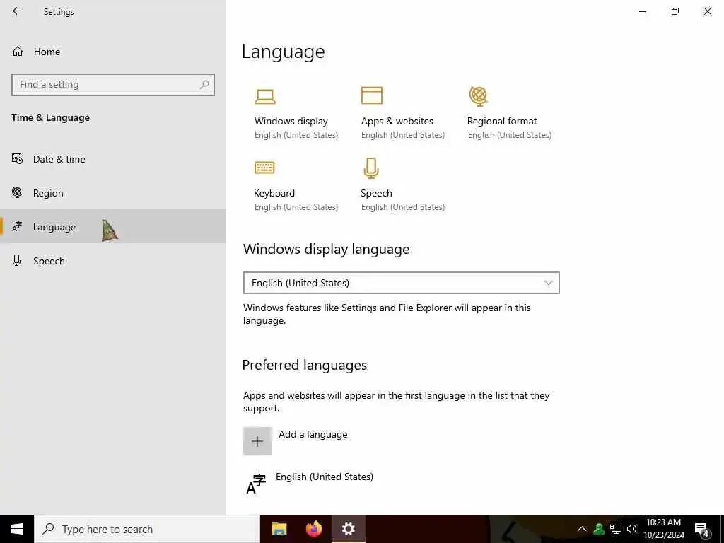Select the Keyboard icon tile
724x543 pixels.
coord(264,167)
